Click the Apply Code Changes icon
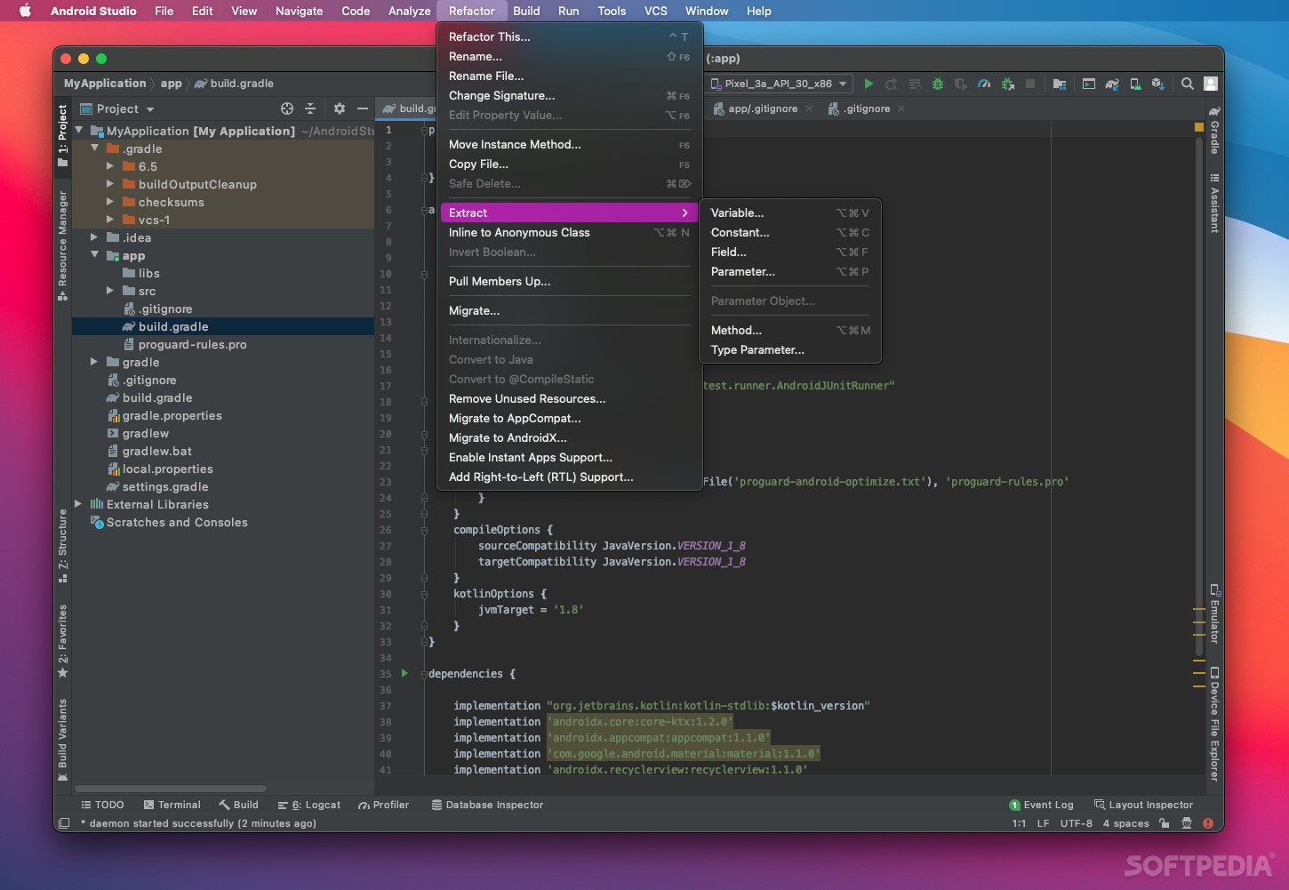The height and width of the screenshot is (890, 1289). coord(915,84)
